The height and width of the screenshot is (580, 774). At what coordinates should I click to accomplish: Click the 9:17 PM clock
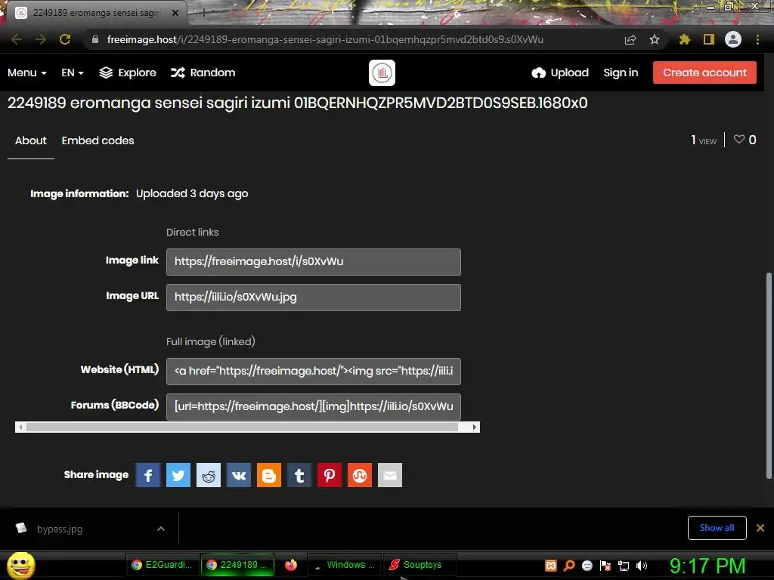coord(707,566)
